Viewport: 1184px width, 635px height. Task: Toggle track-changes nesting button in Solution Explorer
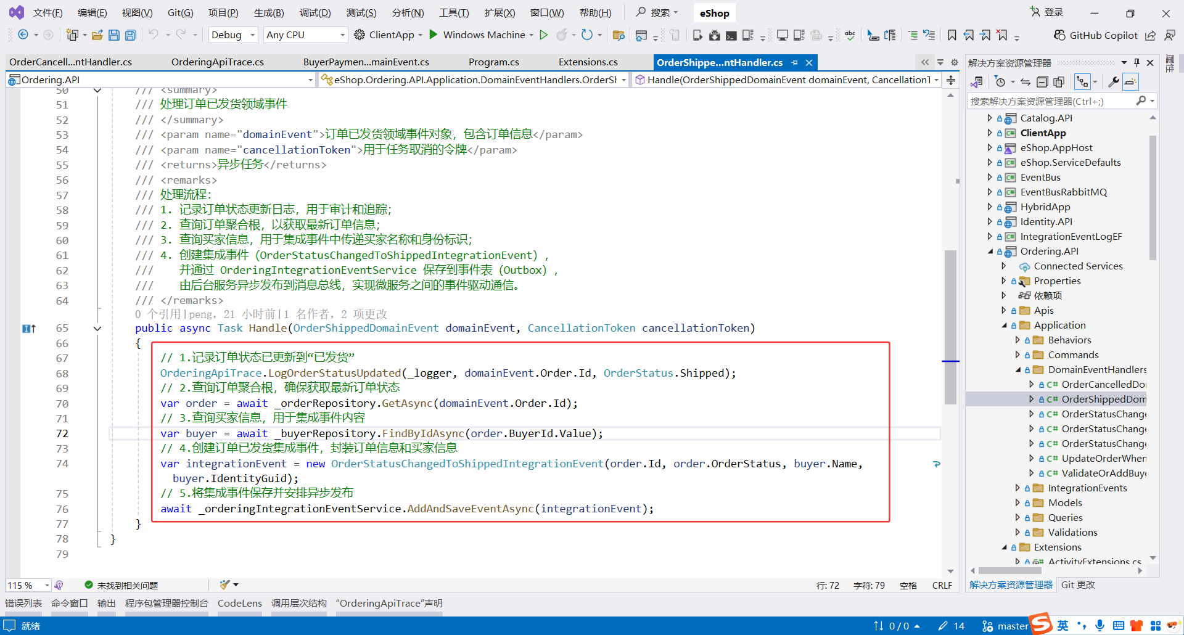pyautogui.click(x=1082, y=82)
